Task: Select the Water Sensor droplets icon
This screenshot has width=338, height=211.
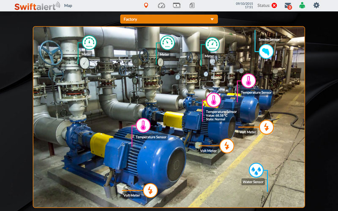Action: coord(256,170)
